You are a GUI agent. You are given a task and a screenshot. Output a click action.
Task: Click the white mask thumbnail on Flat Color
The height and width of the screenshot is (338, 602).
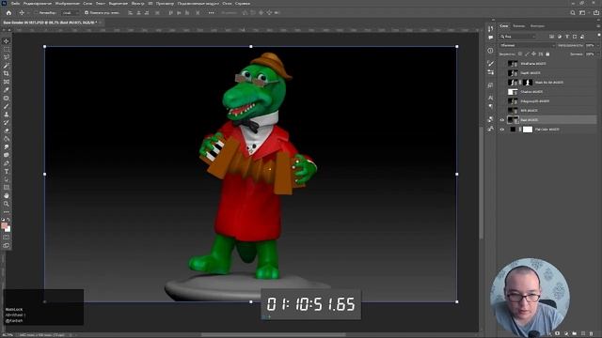(528, 130)
